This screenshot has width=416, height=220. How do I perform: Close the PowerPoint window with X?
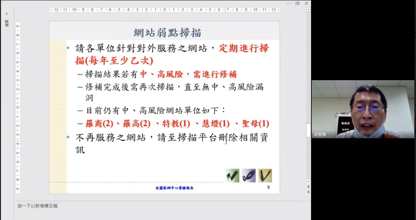306,3
